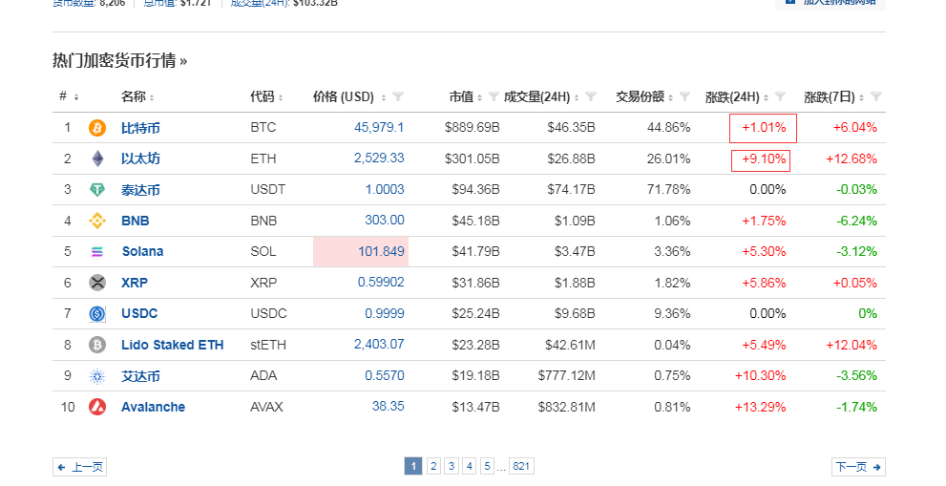Go to page 3
This screenshot has height=486, width=946.
point(452,466)
